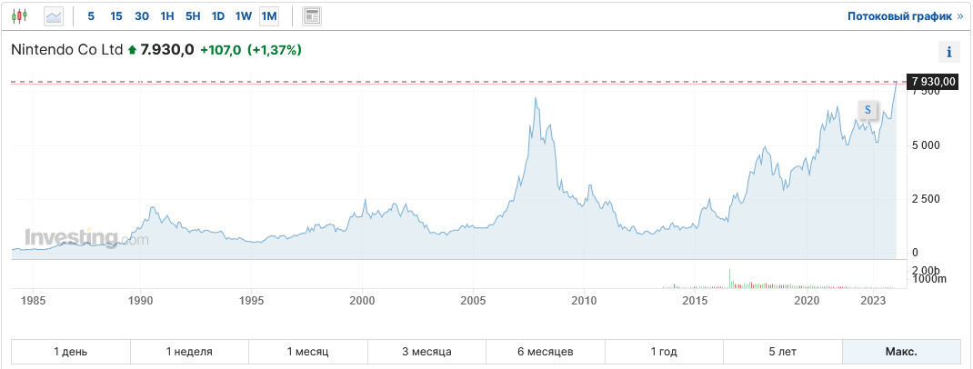973x369 pixels.
Task: Set the 15 minute interval
Action: click(116, 16)
